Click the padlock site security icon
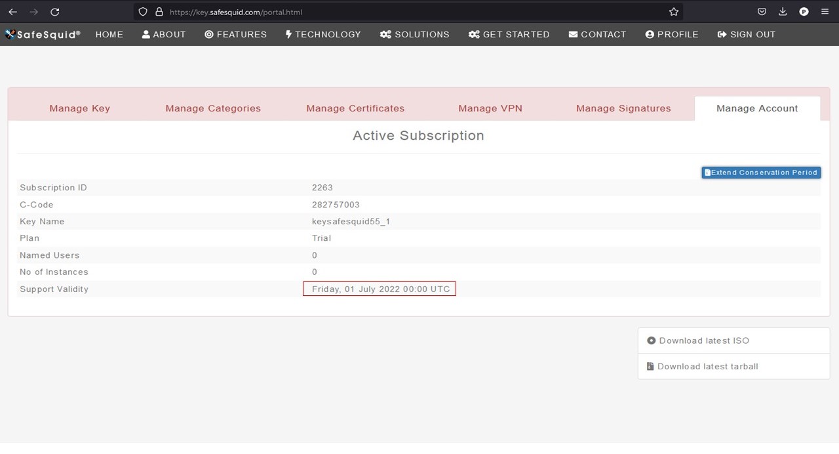The width and height of the screenshot is (839, 454). (158, 12)
